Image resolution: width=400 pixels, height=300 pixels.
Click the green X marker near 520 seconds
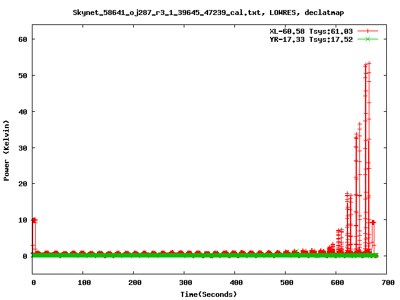296,251
